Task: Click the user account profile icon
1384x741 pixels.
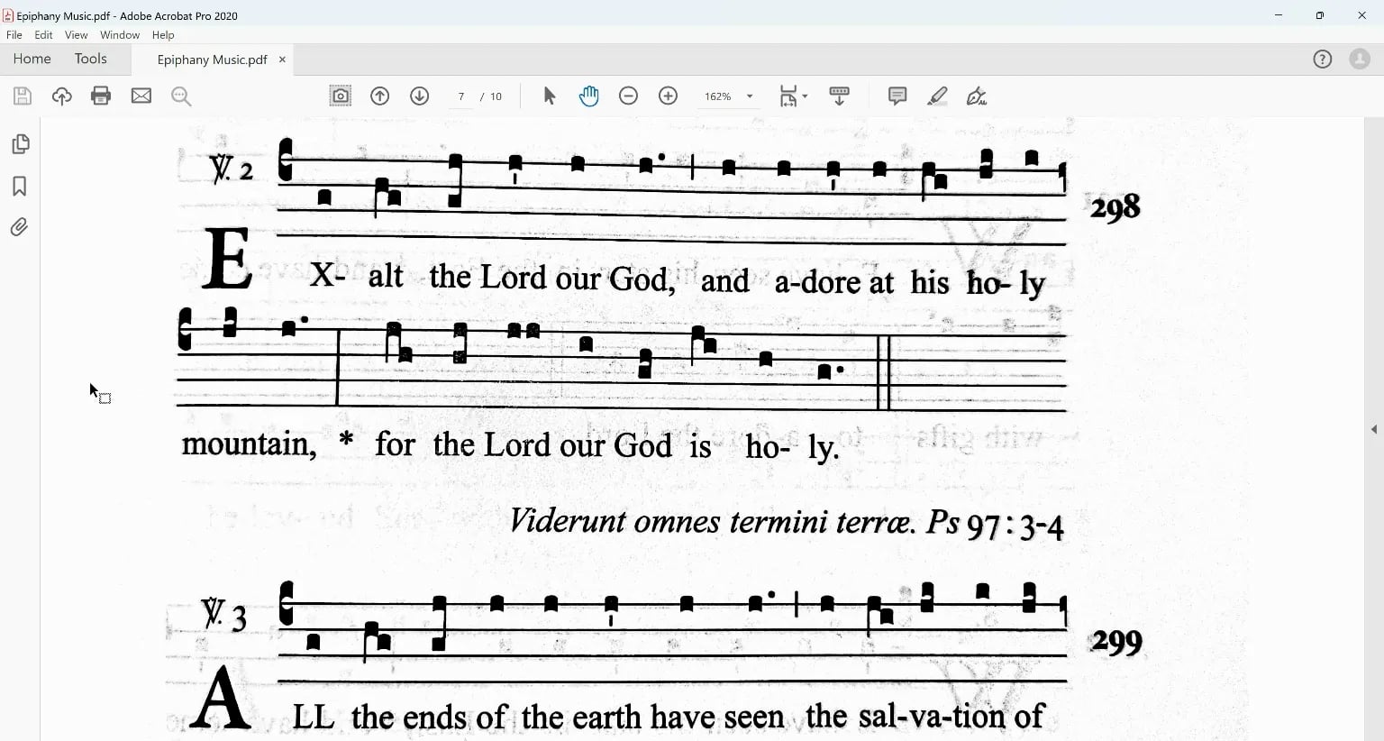Action: [x=1360, y=59]
